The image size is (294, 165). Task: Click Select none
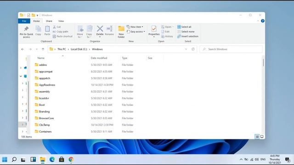click(186, 32)
